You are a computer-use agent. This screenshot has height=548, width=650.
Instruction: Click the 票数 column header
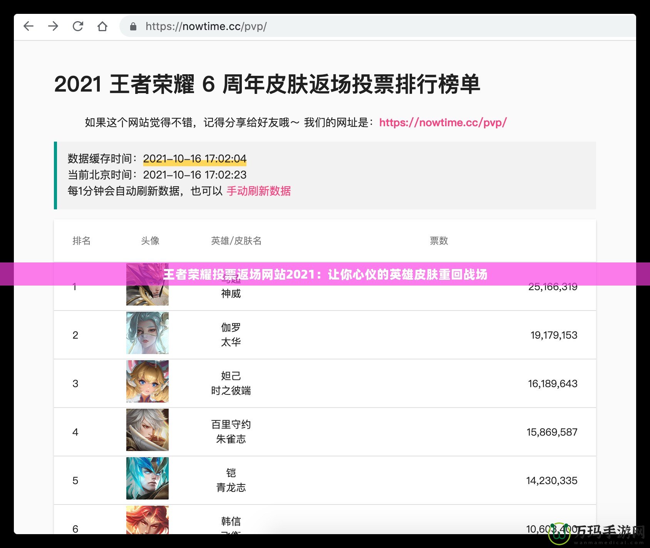click(x=439, y=241)
